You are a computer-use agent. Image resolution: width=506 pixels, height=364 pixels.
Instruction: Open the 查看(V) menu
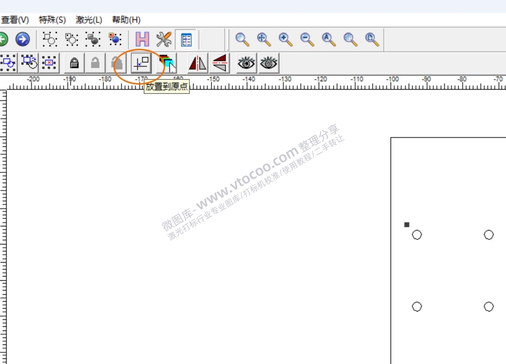(x=15, y=20)
